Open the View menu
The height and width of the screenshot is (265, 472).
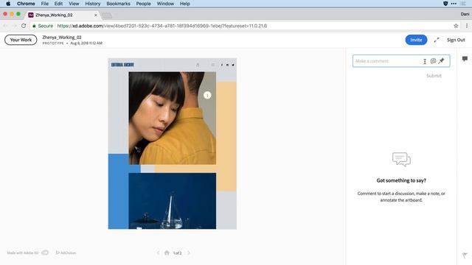[x=74, y=4]
